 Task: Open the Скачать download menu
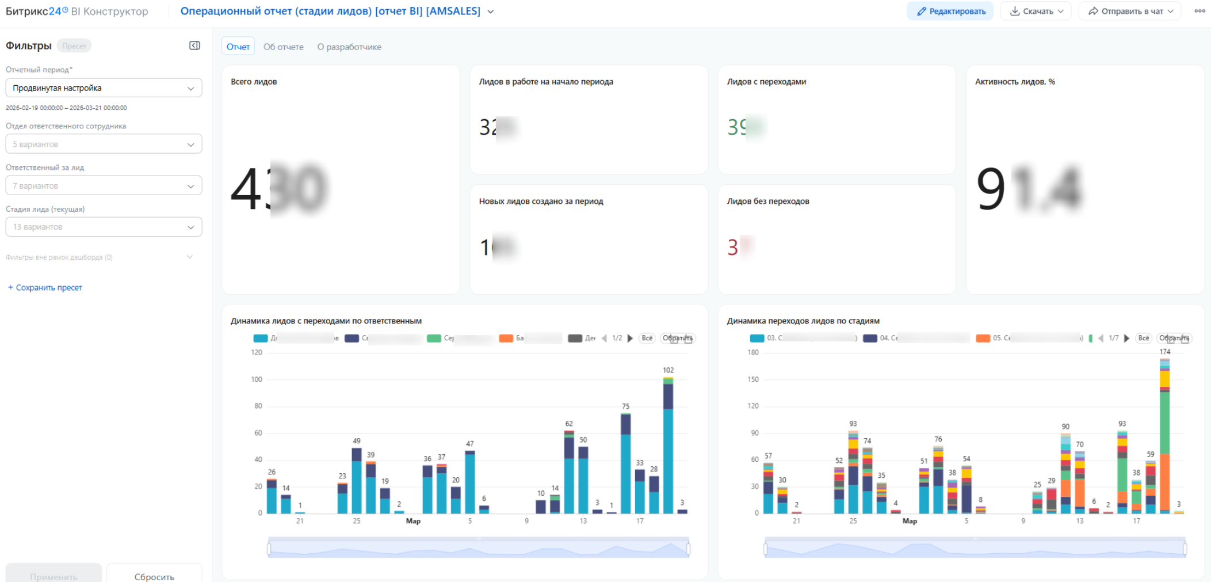(1036, 11)
